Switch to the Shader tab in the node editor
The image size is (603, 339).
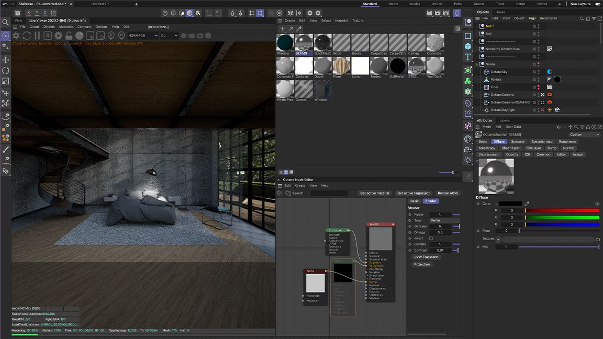click(x=430, y=201)
